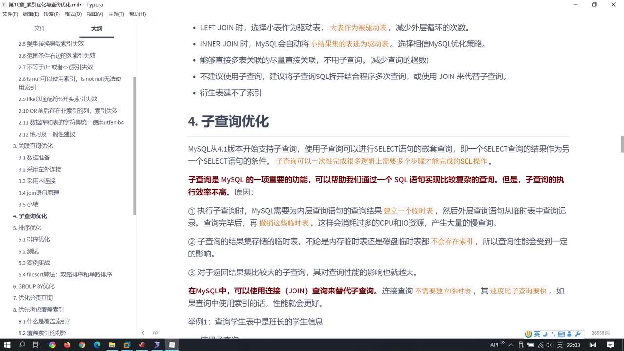Go to outline item 2.5 类型转换导致索引失效
This screenshot has width=624, height=351.
click(x=51, y=44)
